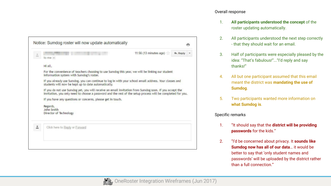Click 'that they should wait for an email' text
The image size is (331, 186).
coord(264,44)
